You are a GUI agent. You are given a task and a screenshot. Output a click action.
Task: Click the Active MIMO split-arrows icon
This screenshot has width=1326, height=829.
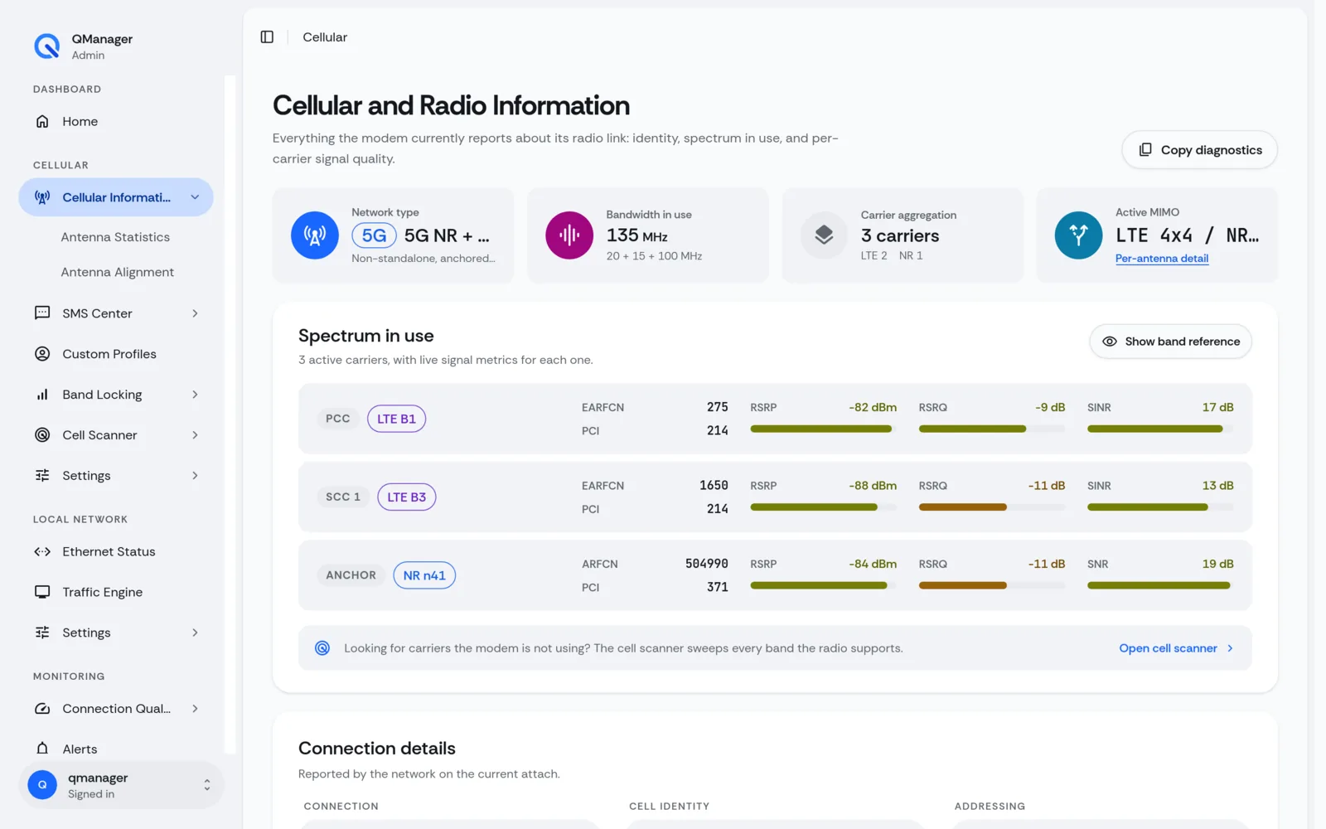tap(1078, 235)
